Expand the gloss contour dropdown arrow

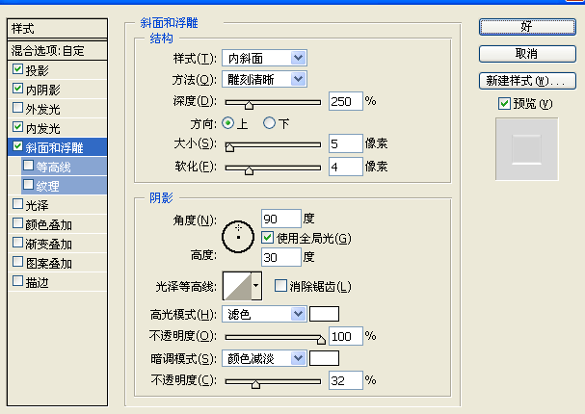(256, 286)
